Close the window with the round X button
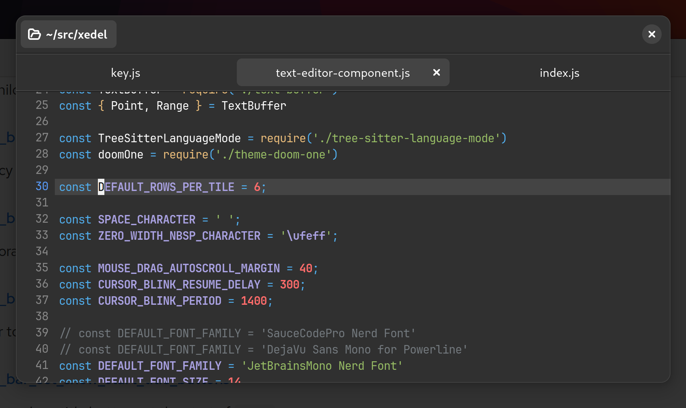 click(x=651, y=34)
